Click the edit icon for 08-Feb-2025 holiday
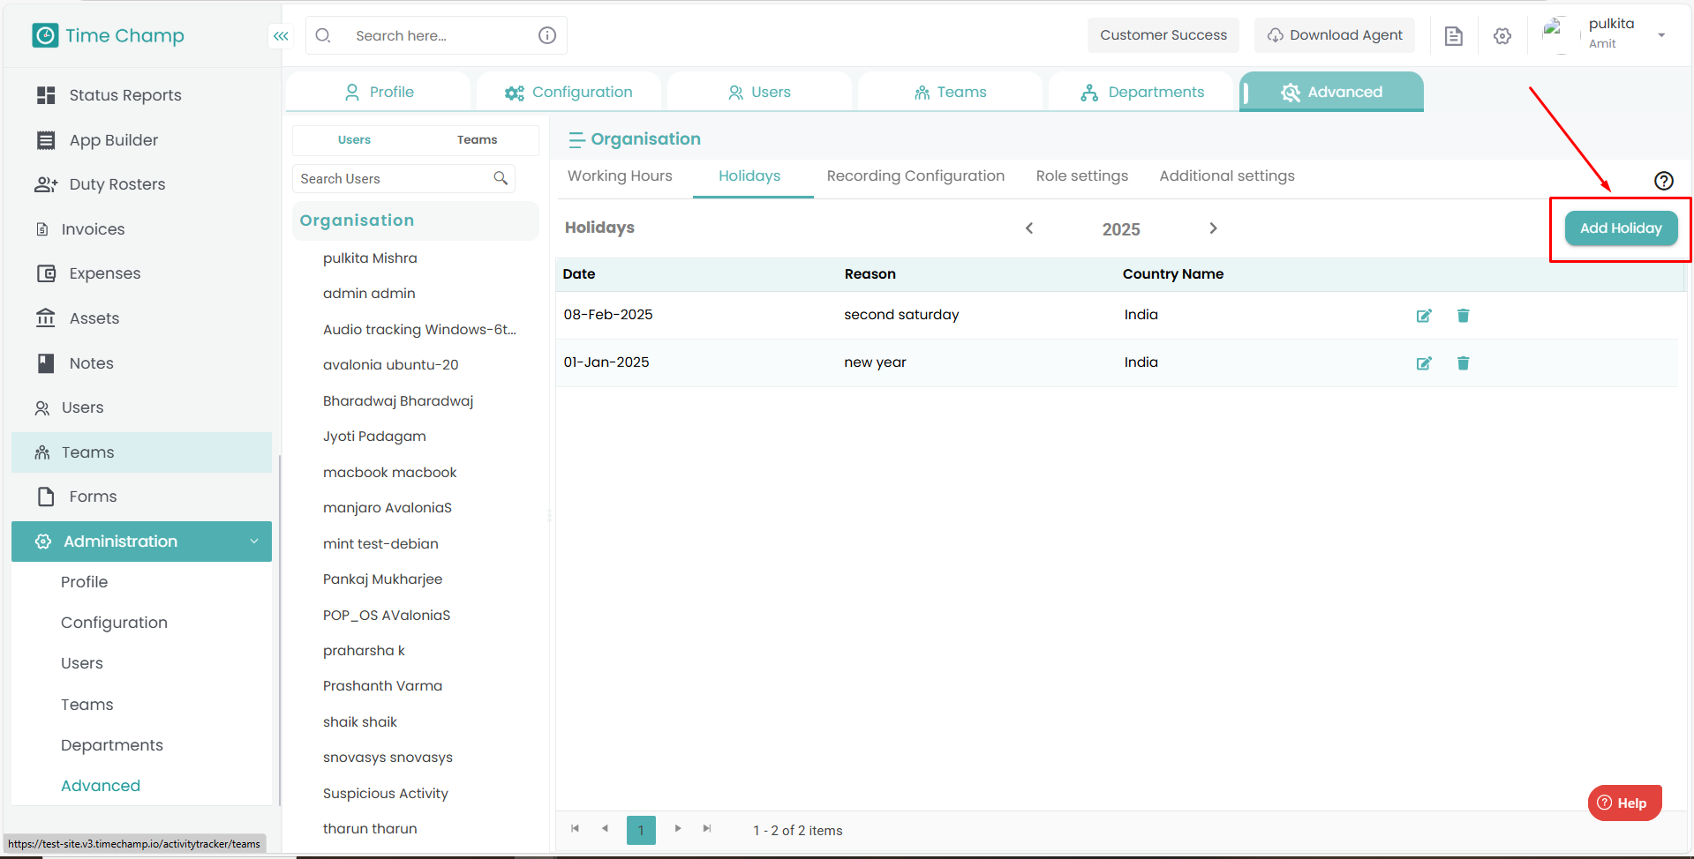Screen dimensions: 1694x859 pos(1423,316)
